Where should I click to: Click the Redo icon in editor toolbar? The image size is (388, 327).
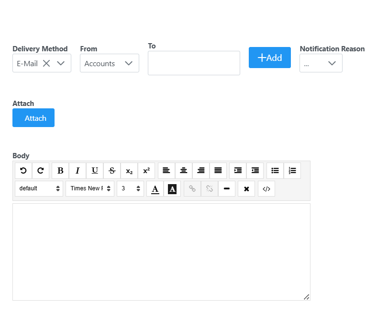[x=41, y=170]
